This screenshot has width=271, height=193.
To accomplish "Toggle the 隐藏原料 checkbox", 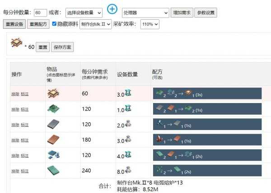I will pyautogui.click(x=55, y=24).
